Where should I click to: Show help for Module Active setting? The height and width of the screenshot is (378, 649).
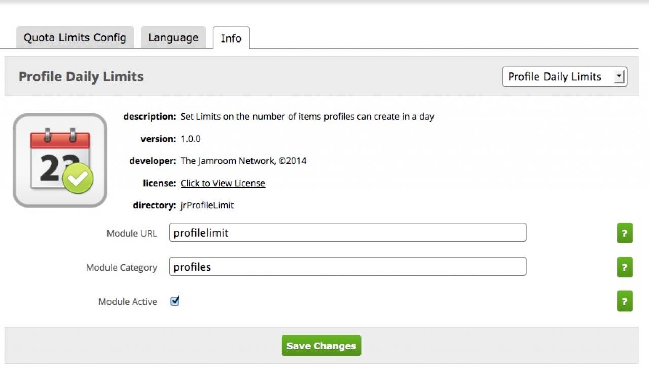tap(624, 301)
